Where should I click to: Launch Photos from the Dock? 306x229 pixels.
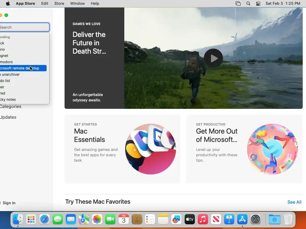[x=97, y=219]
